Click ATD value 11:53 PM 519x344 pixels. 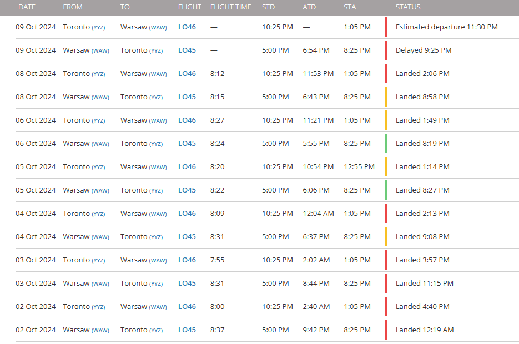[318, 73]
